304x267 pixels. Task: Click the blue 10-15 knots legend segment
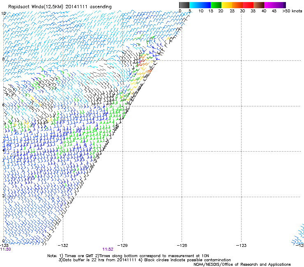(x=205, y=5)
